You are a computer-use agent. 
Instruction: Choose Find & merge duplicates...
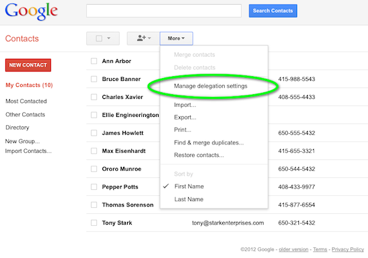coord(209,142)
